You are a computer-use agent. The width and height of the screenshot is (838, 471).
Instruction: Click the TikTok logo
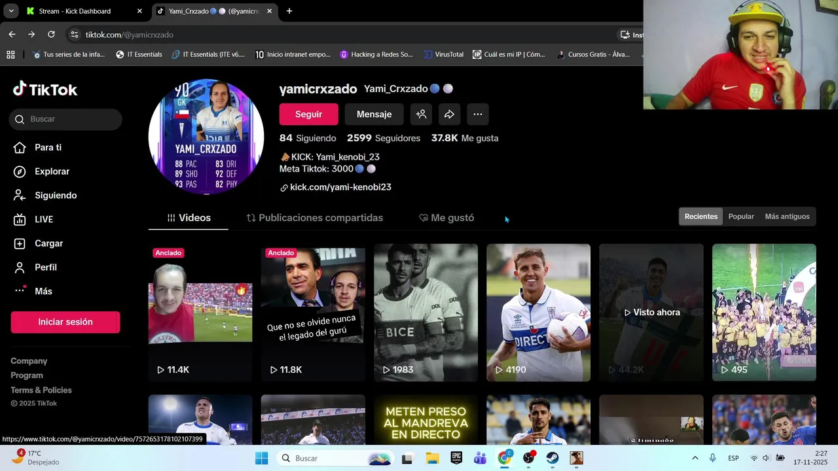click(45, 90)
